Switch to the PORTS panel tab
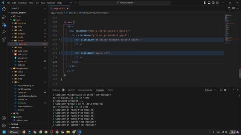Screen dimensions: 241x135 (x=110, y=90)
